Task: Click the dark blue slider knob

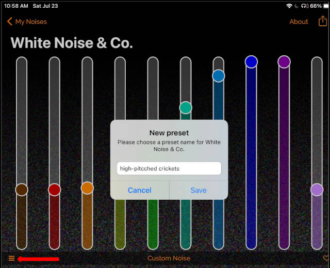Action: 251,62
